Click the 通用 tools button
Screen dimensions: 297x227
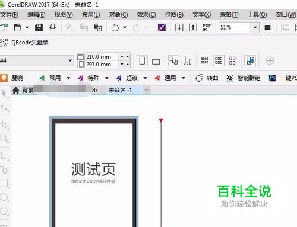tap(165, 78)
